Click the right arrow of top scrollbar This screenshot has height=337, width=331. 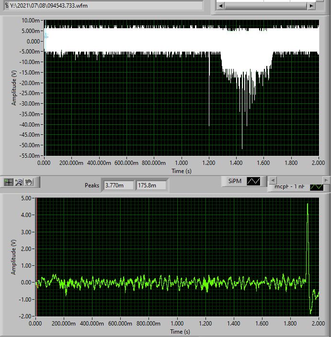311,6
